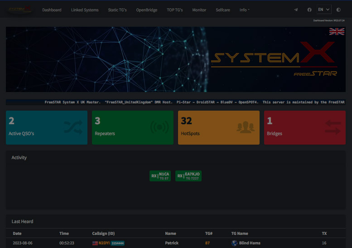Click the RX EA7KJO TG 7227 badge
Screen dimensions: 352x248
pos(188,176)
